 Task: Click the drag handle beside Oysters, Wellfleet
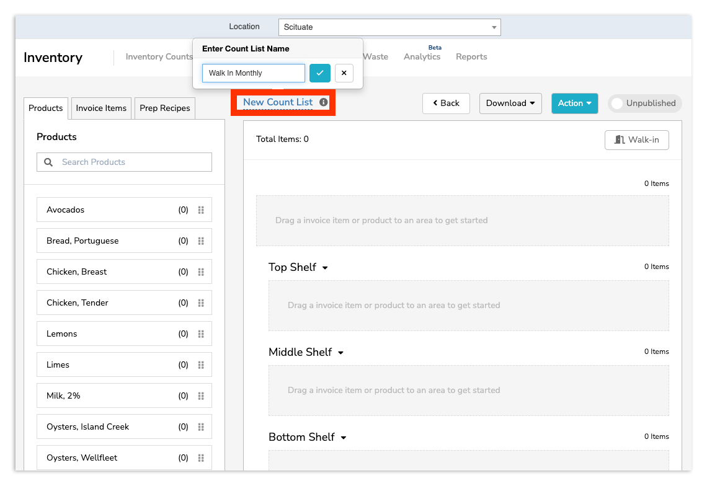(201, 457)
